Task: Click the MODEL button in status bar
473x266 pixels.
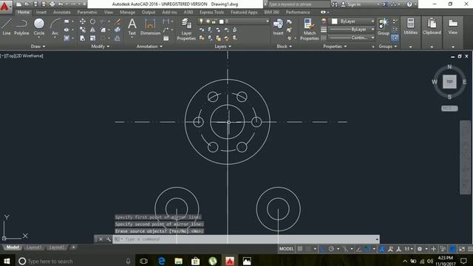Action: click(286, 249)
